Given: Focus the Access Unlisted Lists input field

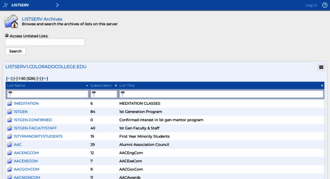Looking at the screenshot, I should (x=45, y=42).
